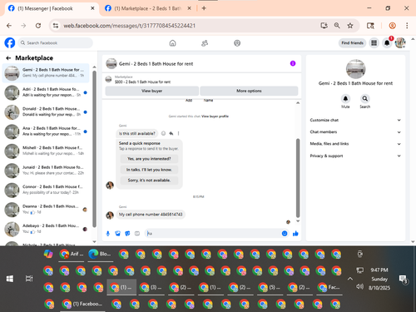Viewport: 416px width, 312px height.
Task: Open the View buyer profile link
Action: 215,116
